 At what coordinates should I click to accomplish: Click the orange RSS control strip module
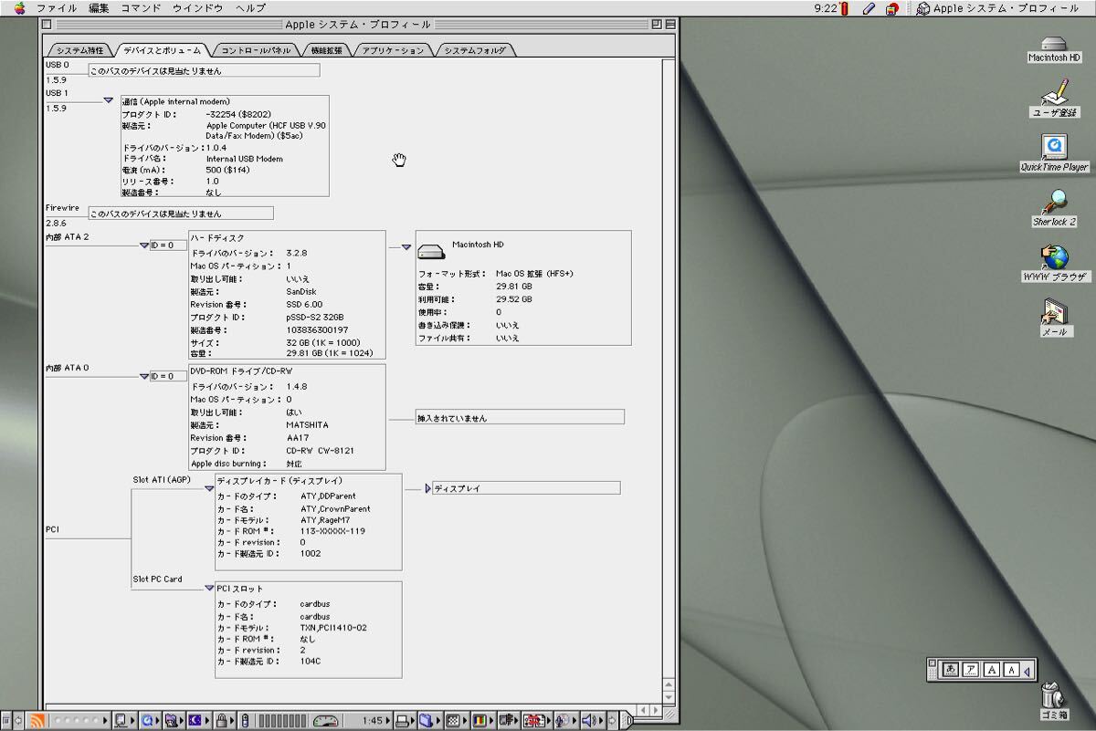37,720
